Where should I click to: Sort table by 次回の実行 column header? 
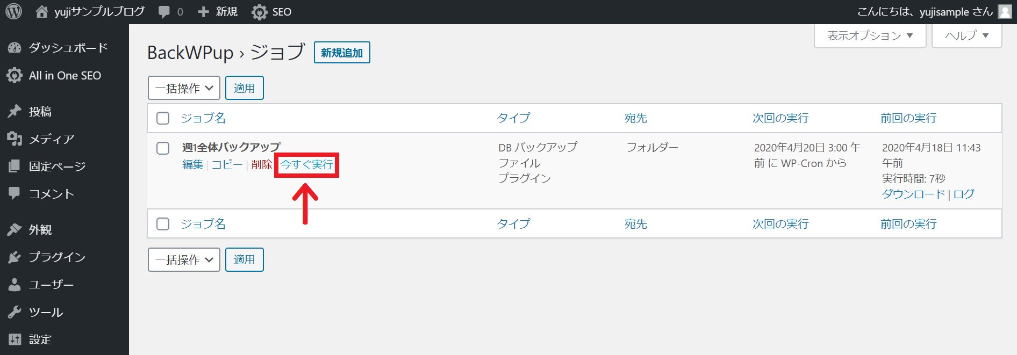point(780,118)
